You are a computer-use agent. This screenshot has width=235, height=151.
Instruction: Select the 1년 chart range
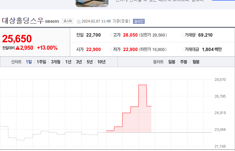click(x=68, y=62)
